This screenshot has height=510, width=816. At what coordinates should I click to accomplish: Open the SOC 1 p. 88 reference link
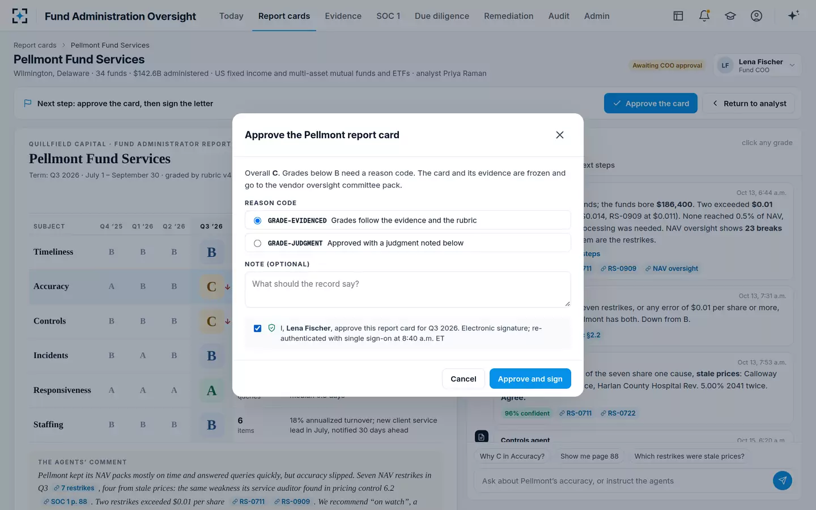tap(65, 501)
